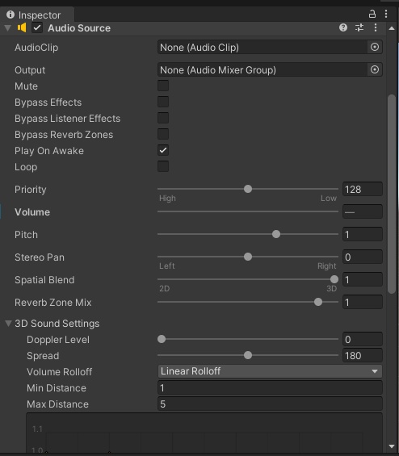Enable the Mute checkbox
Image resolution: width=399 pixels, height=456 pixels.
(x=163, y=86)
